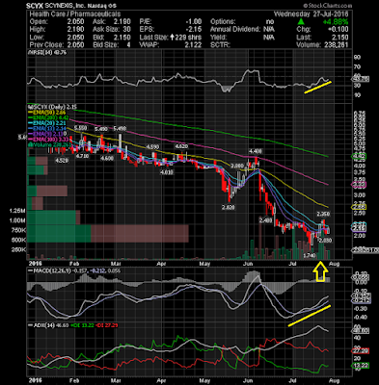Click the Options value 'no'
The image size is (379, 385).
[270, 22]
